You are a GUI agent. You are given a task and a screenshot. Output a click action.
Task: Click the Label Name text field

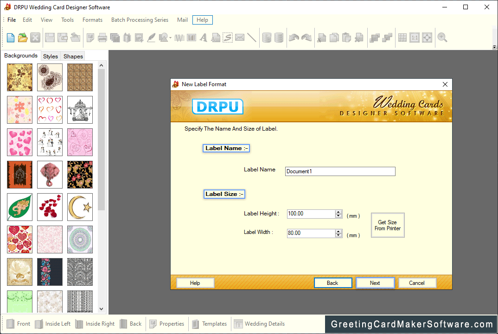pyautogui.click(x=340, y=171)
